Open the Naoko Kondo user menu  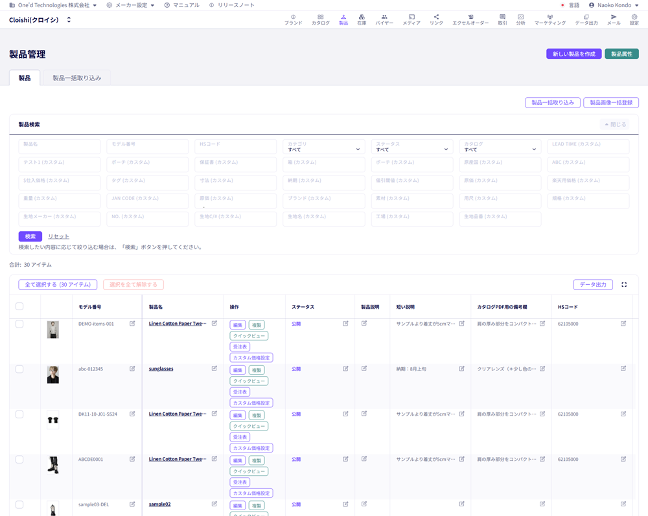point(614,5)
